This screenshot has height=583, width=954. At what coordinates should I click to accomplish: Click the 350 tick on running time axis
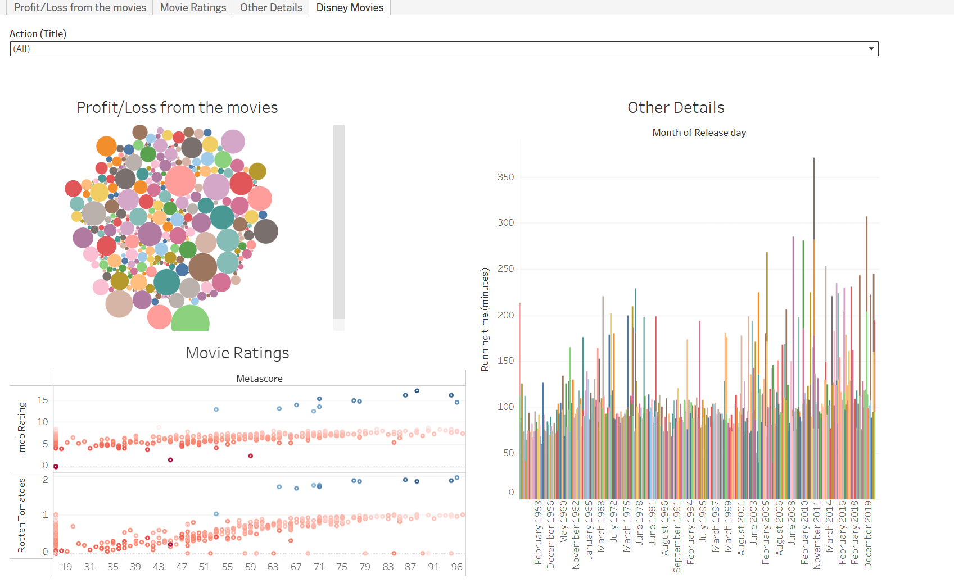(x=505, y=177)
